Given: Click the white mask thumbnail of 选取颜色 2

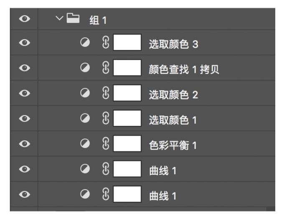Looking at the screenshot, I should [127, 94].
